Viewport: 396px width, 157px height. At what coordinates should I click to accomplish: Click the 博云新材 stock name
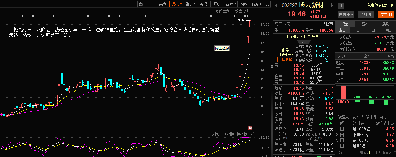click(312, 5)
